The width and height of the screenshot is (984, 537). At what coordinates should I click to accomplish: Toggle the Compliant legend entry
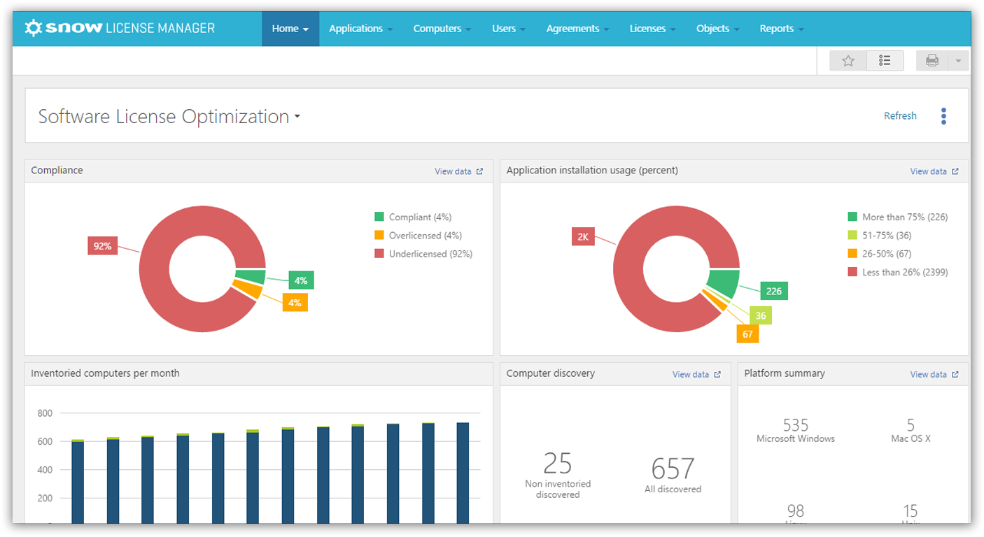click(x=413, y=217)
